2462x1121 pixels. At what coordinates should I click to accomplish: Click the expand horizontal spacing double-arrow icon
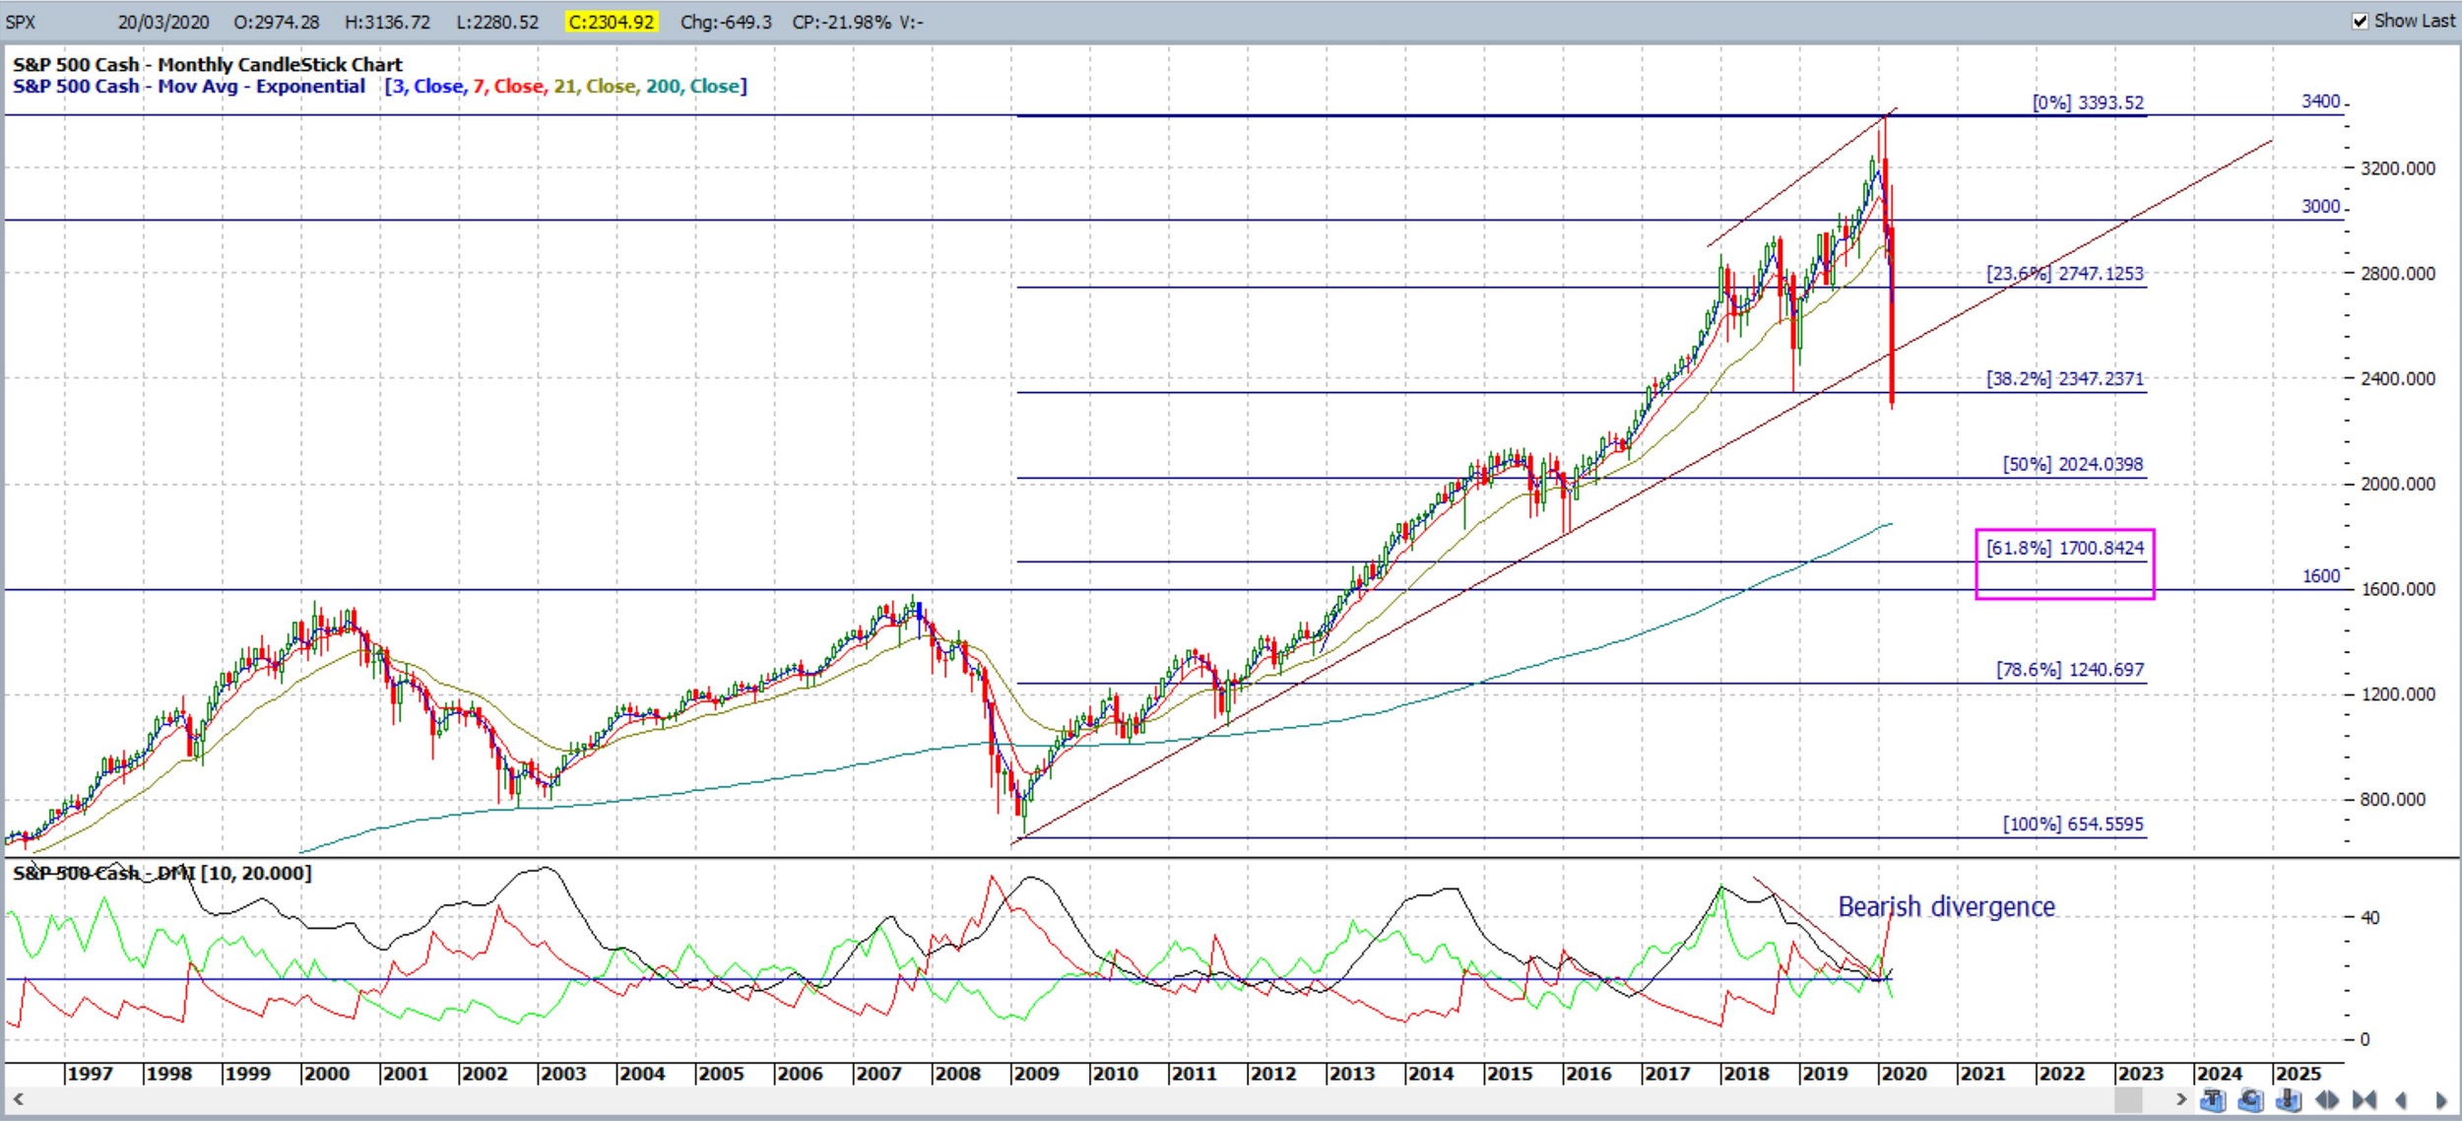tap(2326, 1099)
